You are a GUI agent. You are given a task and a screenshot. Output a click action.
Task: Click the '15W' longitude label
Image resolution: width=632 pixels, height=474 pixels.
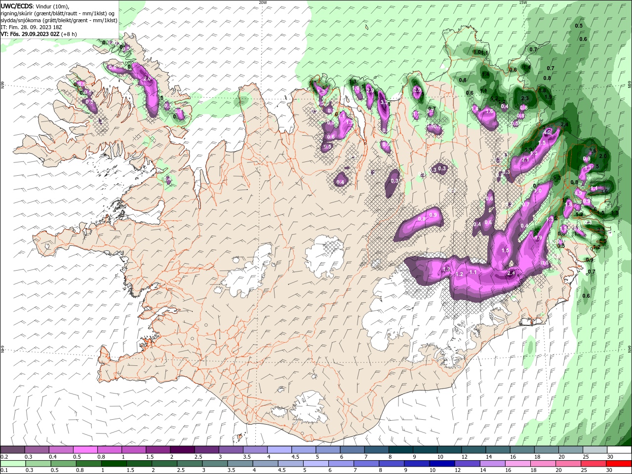click(523, 2)
